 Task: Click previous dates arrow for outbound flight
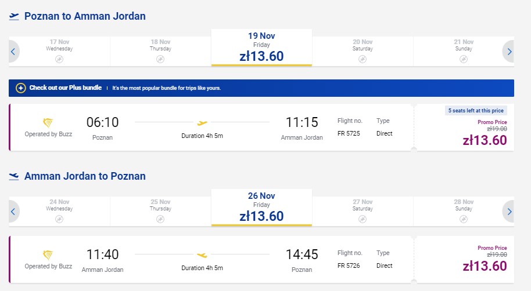pyautogui.click(x=13, y=52)
